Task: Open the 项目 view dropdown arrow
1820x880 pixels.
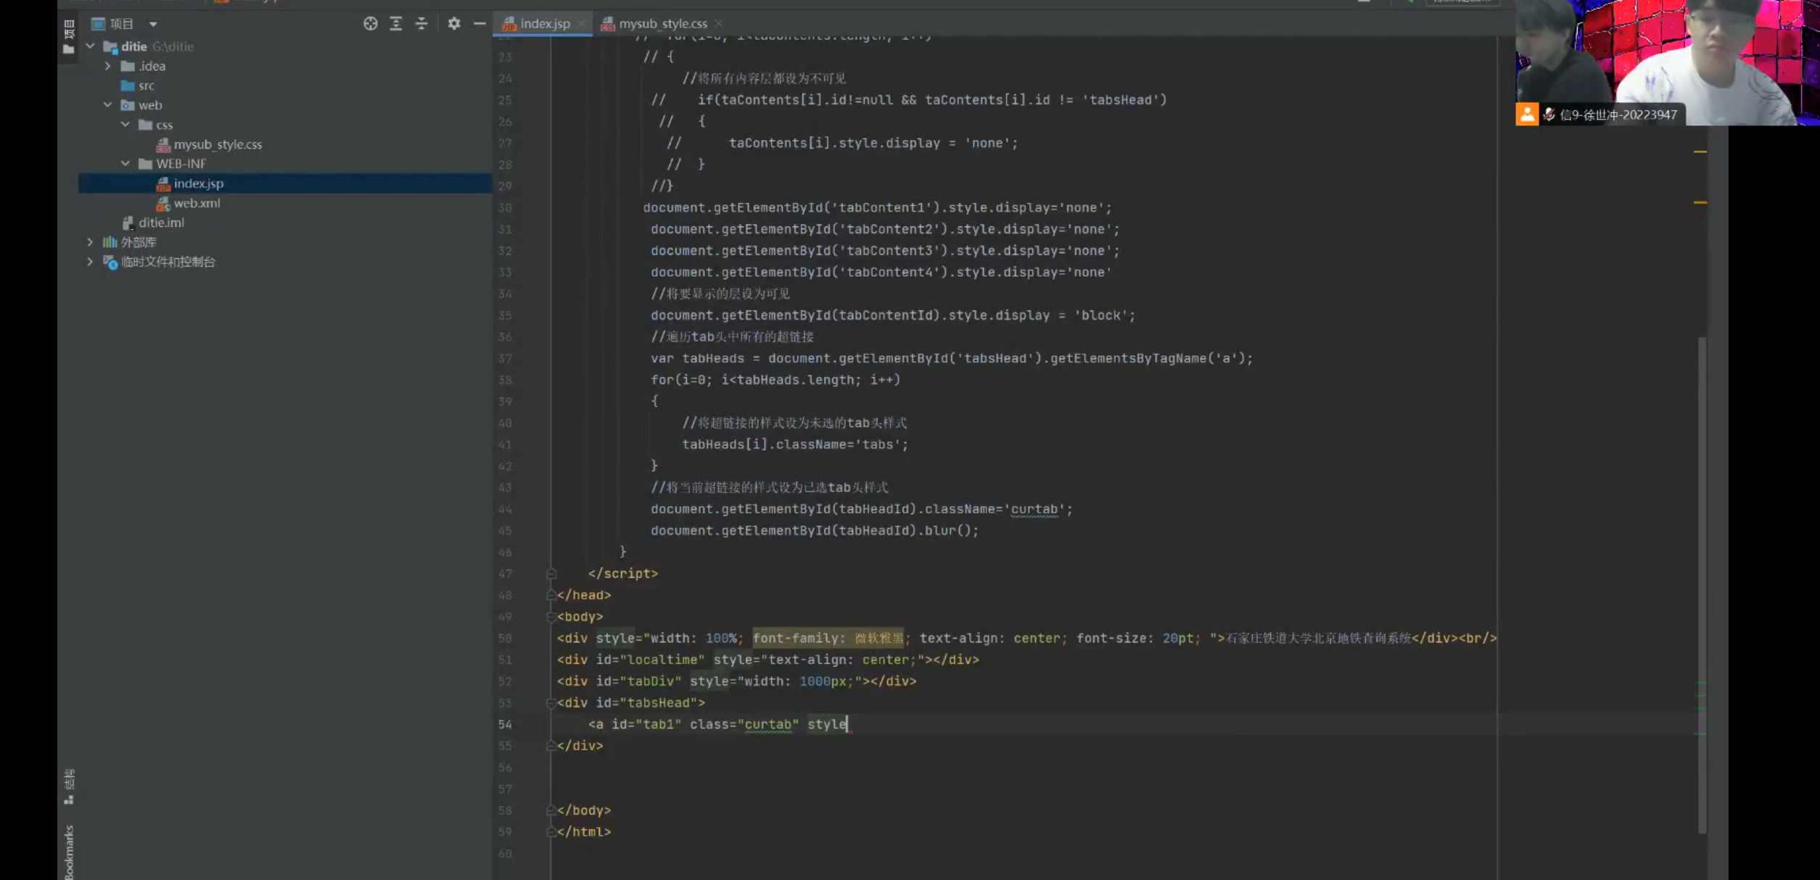Action: click(153, 24)
